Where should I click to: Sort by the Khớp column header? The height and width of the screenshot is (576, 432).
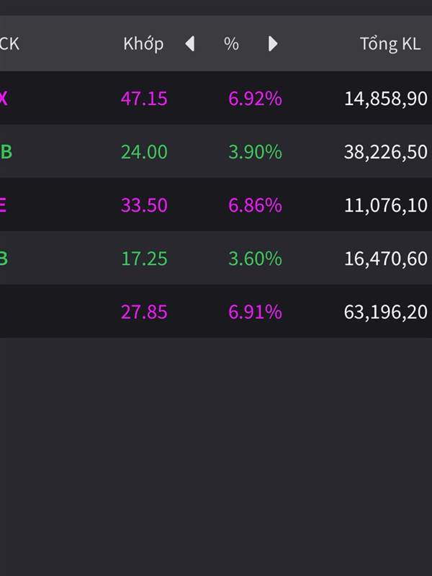pyautogui.click(x=143, y=44)
